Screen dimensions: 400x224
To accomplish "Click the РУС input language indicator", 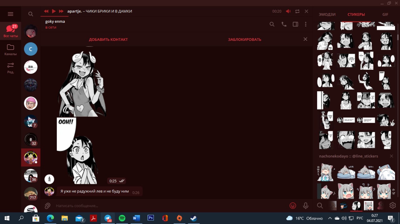I will 360,218.
